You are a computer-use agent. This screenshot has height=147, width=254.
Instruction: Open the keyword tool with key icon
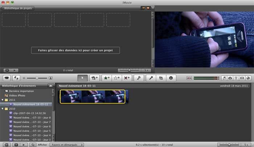pyautogui.click(x=139, y=78)
